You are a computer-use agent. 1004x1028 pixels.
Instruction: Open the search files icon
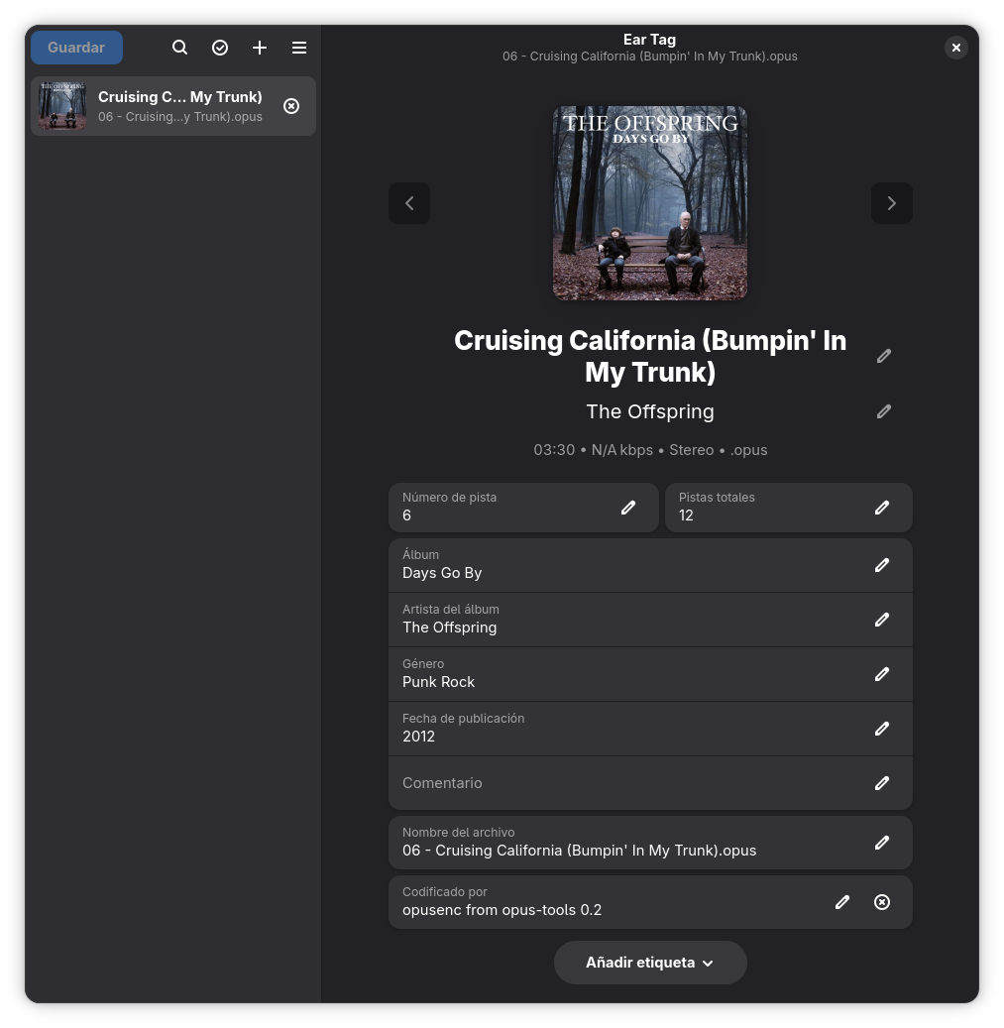pyautogui.click(x=179, y=48)
